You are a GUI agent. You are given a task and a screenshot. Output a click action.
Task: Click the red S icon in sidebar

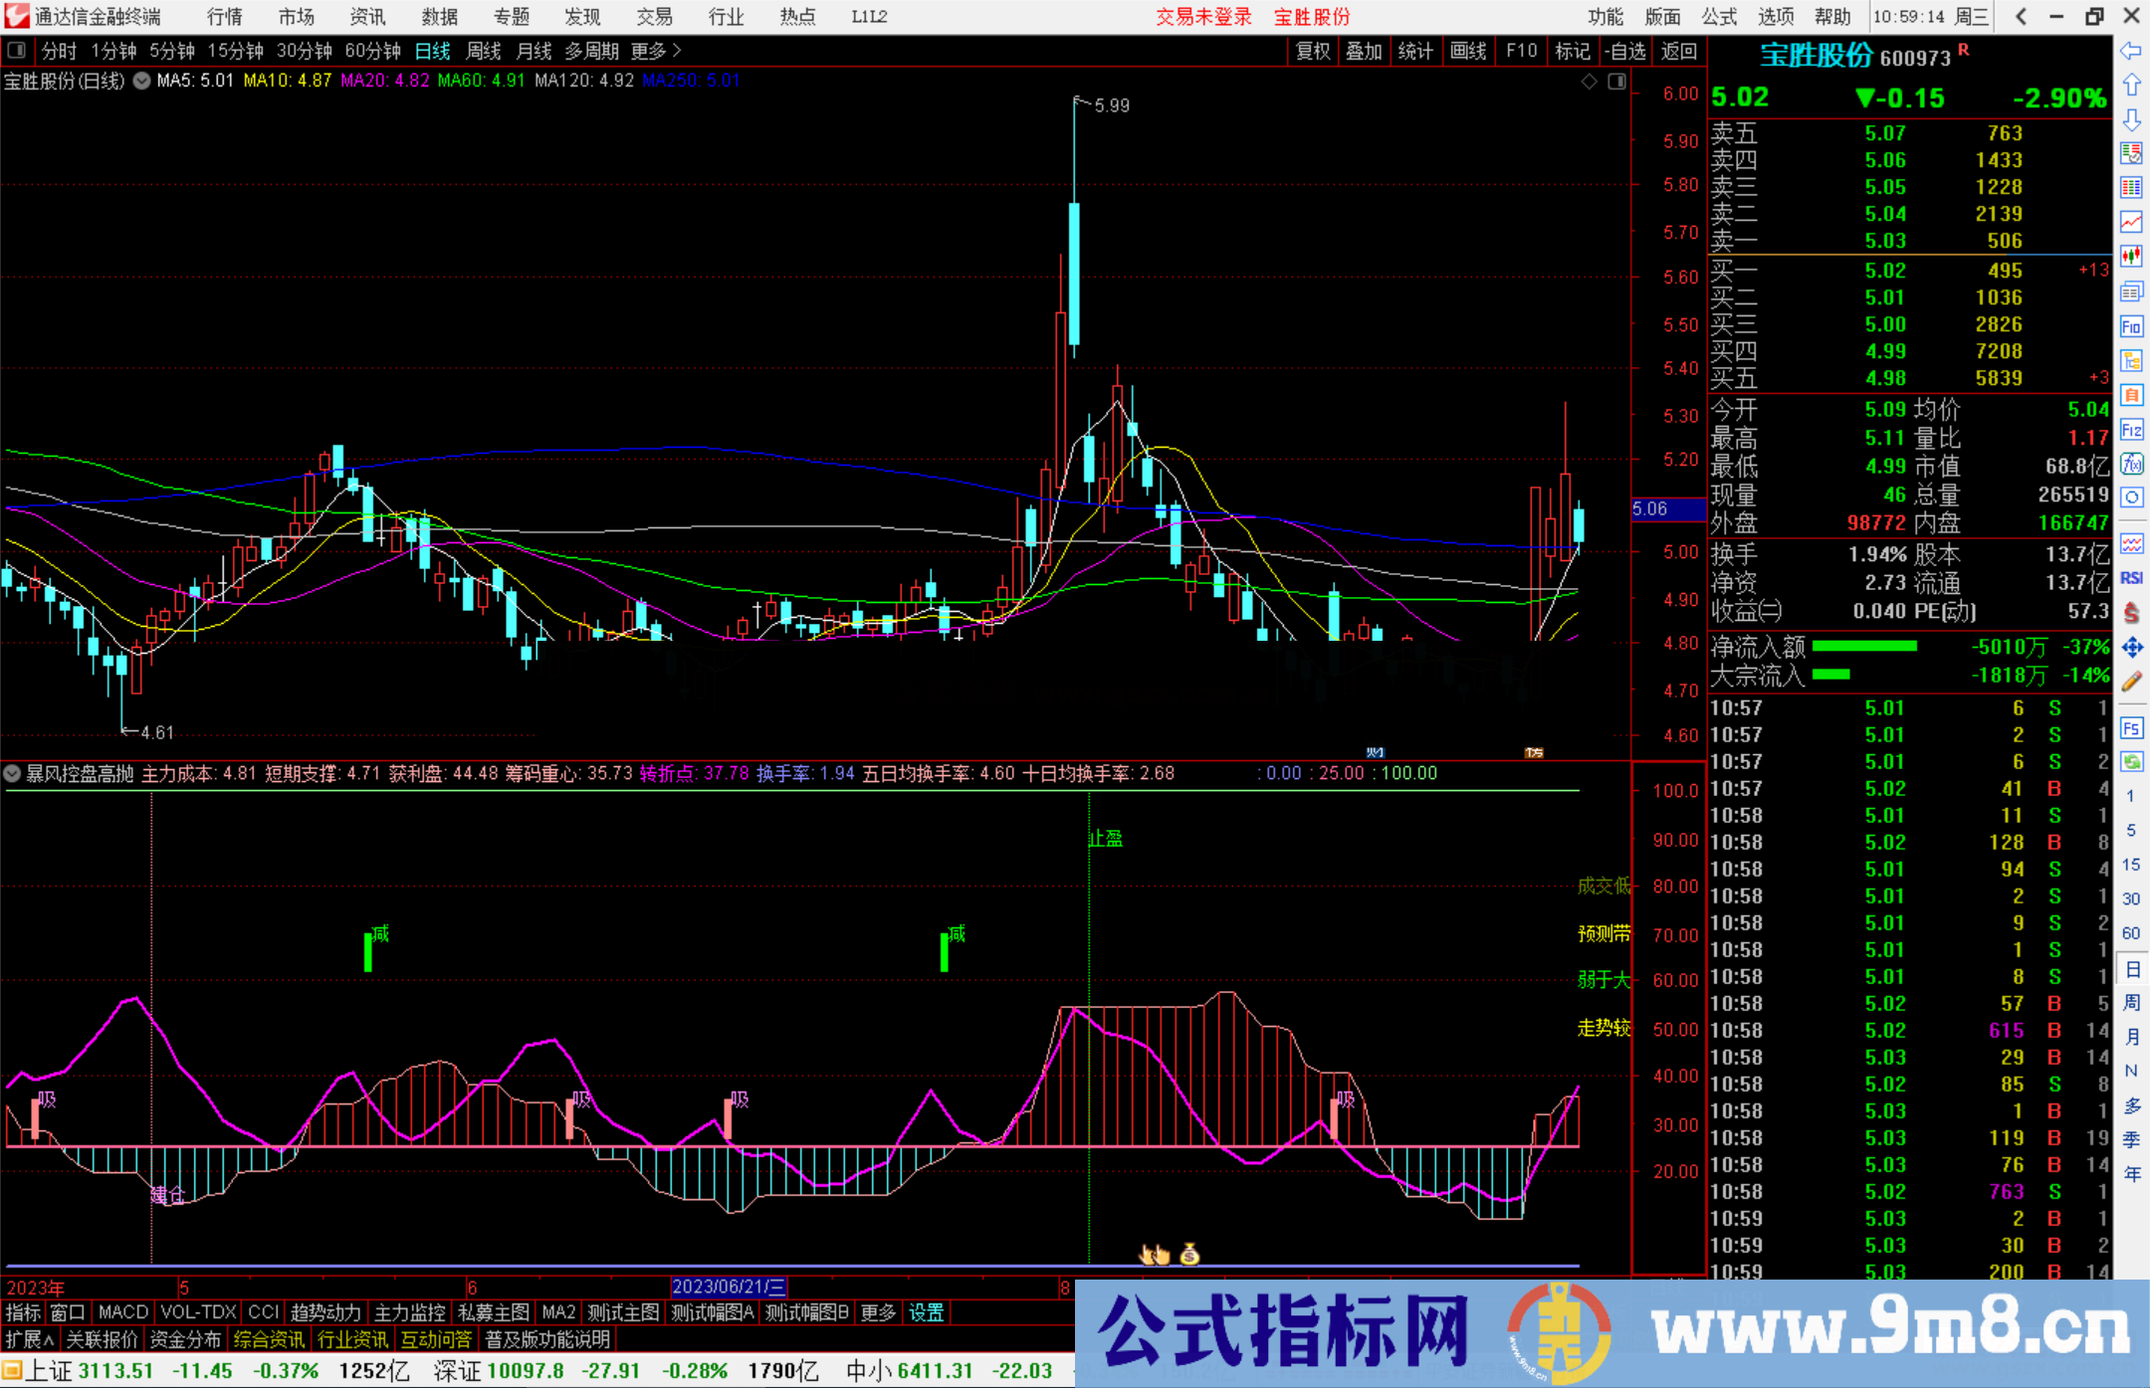click(2131, 613)
